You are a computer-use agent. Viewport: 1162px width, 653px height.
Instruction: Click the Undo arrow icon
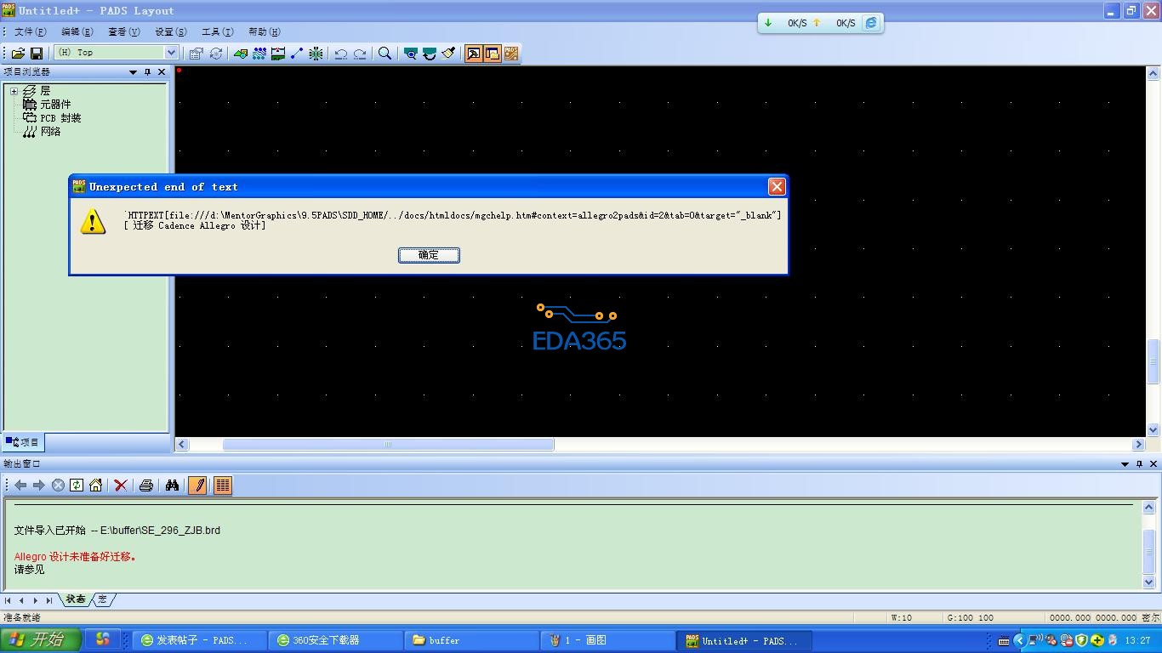click(341, 53)
